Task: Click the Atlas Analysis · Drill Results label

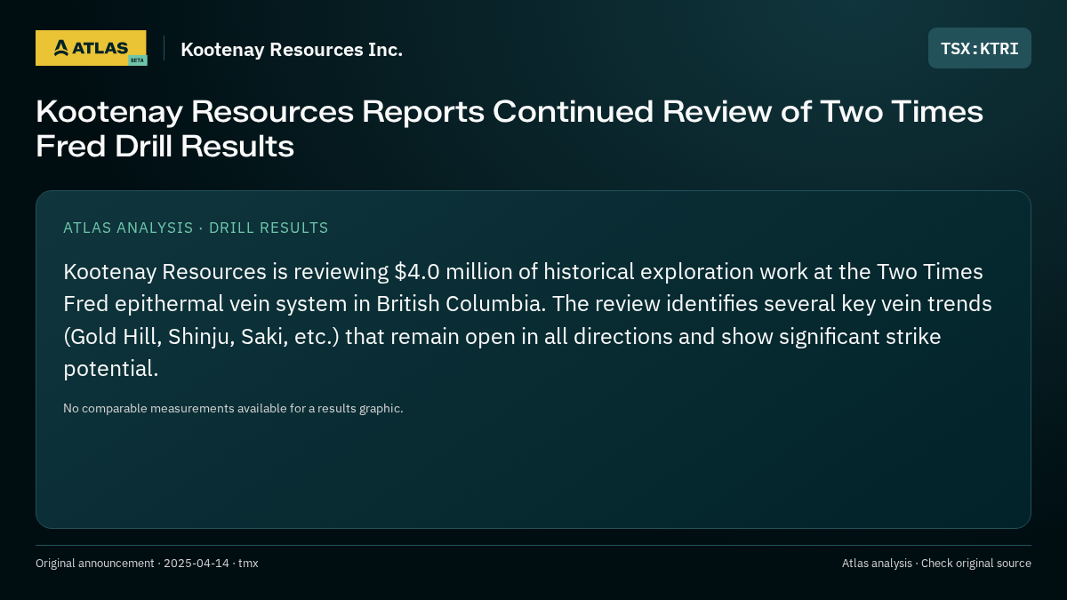Action: (196, 228)
